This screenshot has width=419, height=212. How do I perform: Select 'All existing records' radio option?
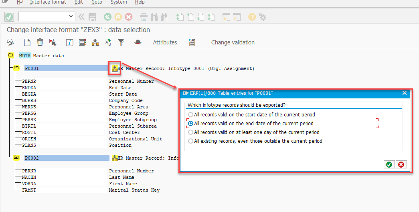pos(190,141)
